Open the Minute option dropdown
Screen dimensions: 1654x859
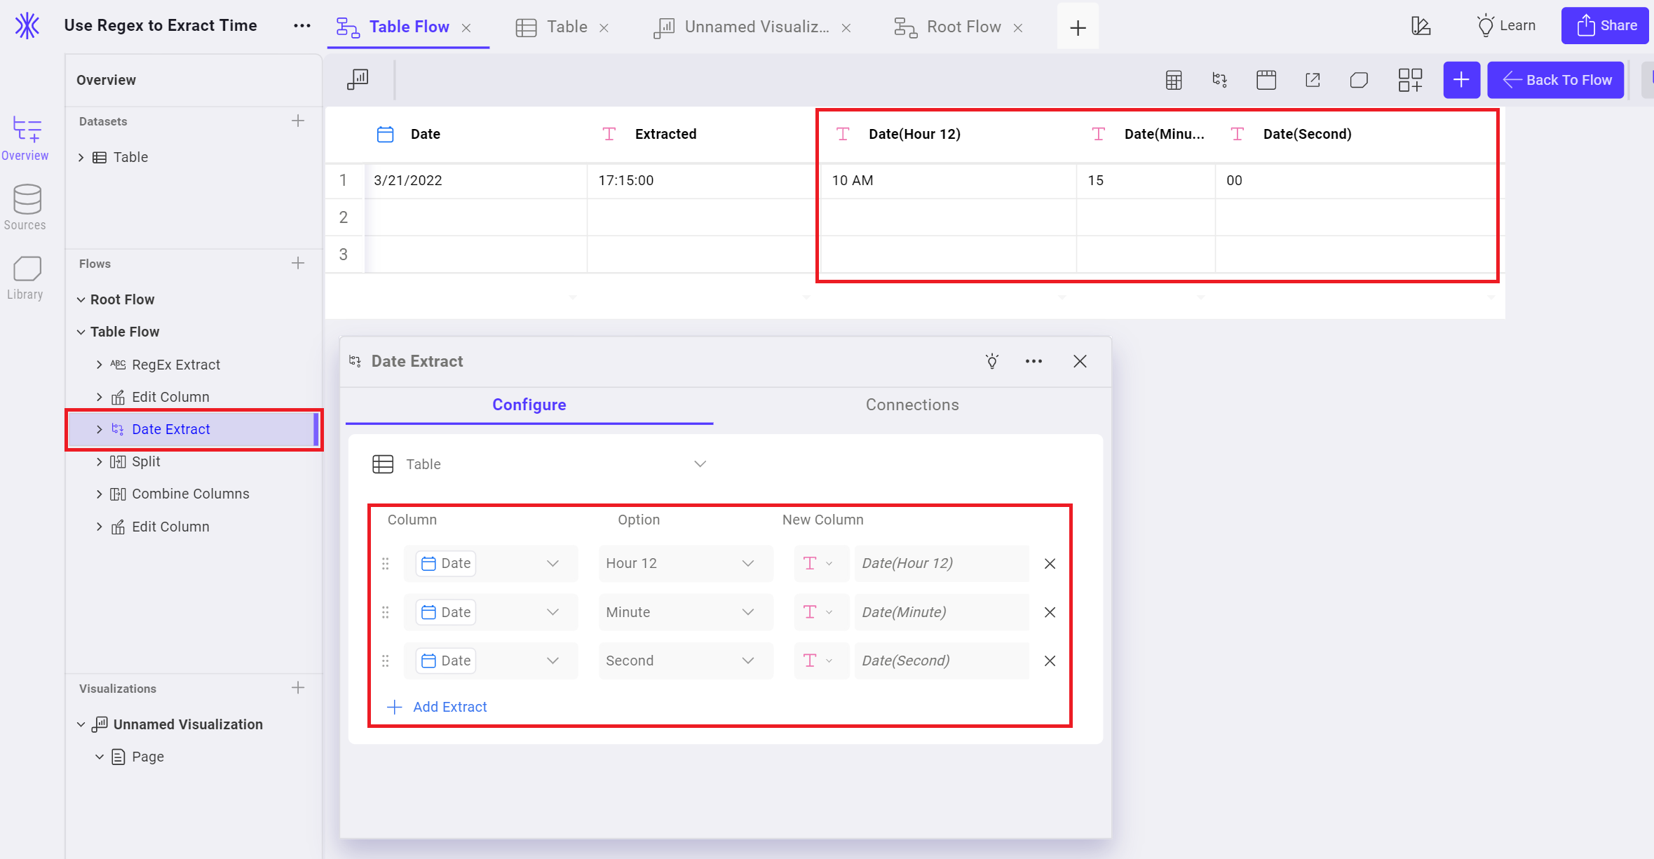pyautogui.click(x=686, y=612)
